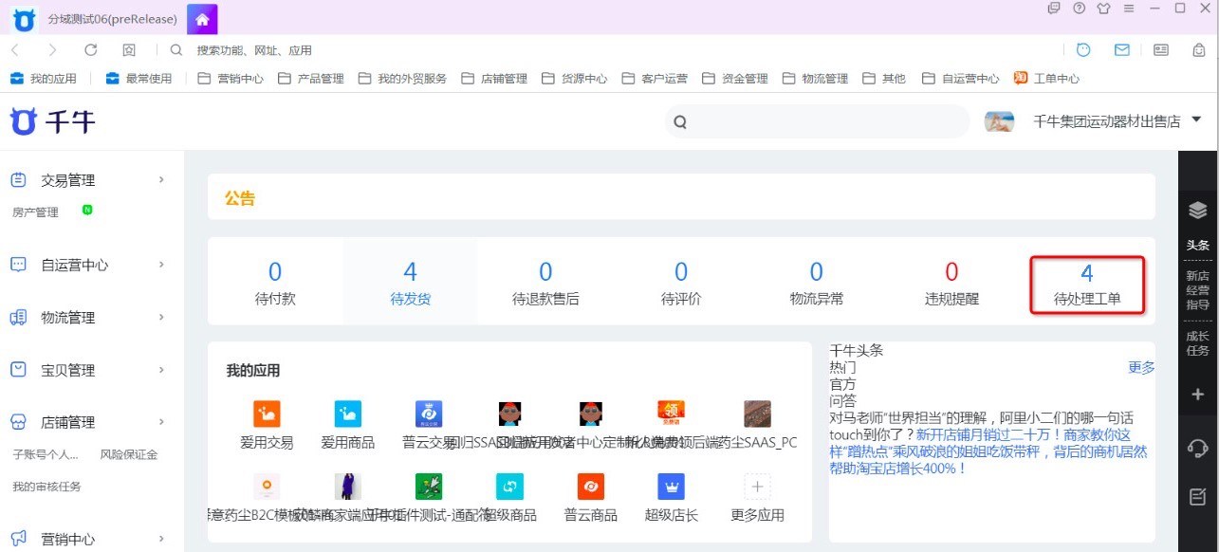
Task: Open 我的应用 in bookmarks bar
Action: point(44,79)
